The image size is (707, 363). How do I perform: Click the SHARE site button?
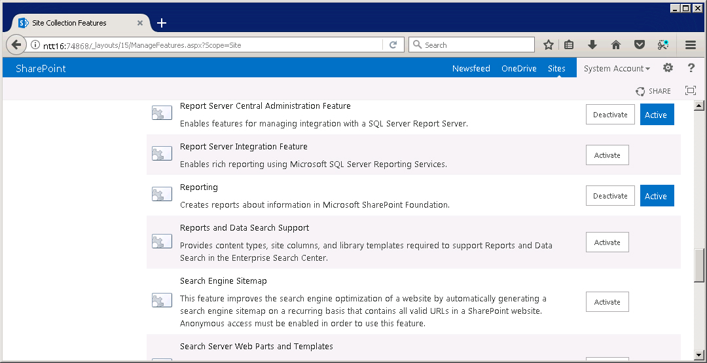coord(653,91)
